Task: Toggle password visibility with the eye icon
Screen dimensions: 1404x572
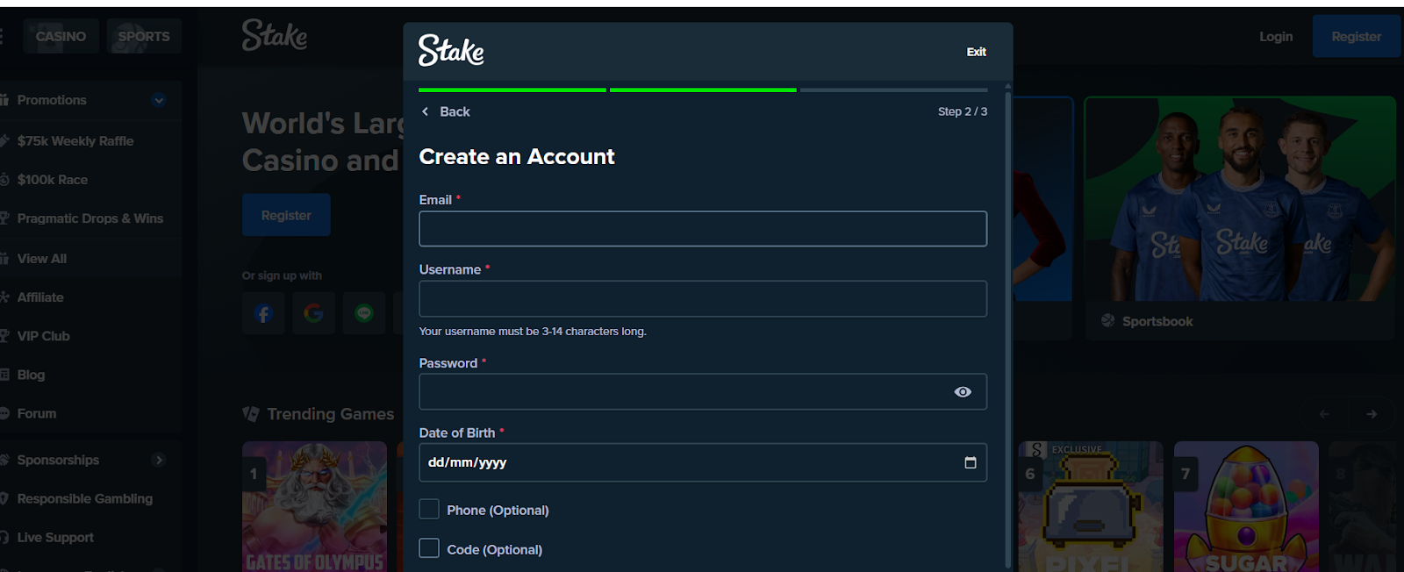Action: click(x=963, y=392)
